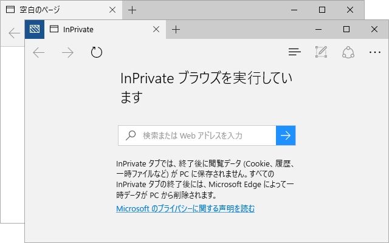The height and width of the screenshot is (243, 389).
Task: Select the 空白のページ tab in back window
Action: pyautogui.click(x=61, y=10)
